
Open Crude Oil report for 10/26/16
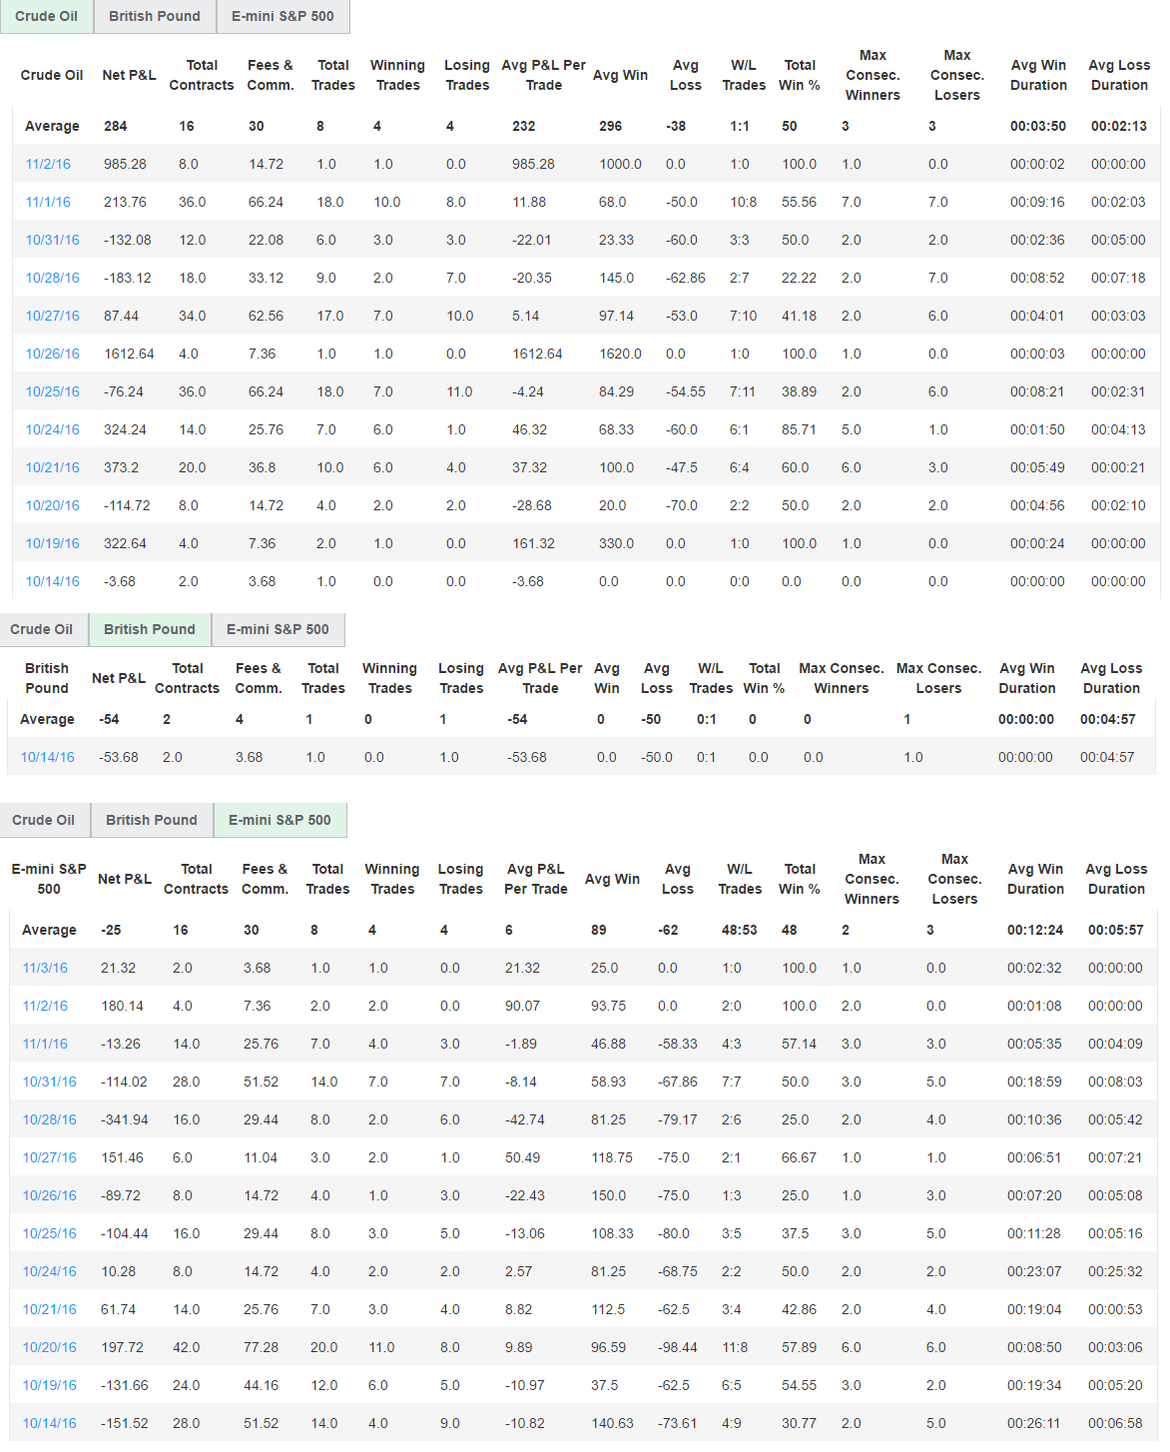49,353
